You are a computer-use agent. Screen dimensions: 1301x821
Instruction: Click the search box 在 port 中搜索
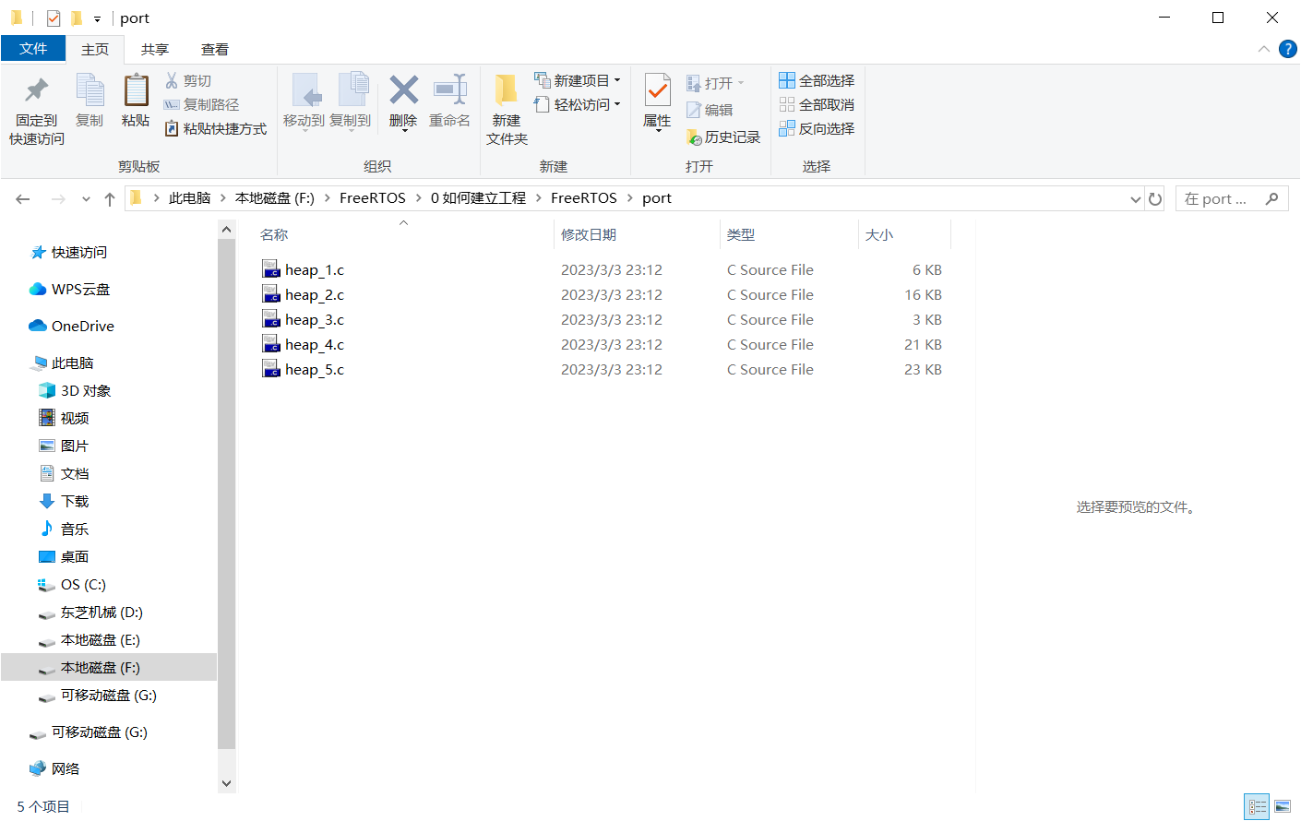point(1232,198)
